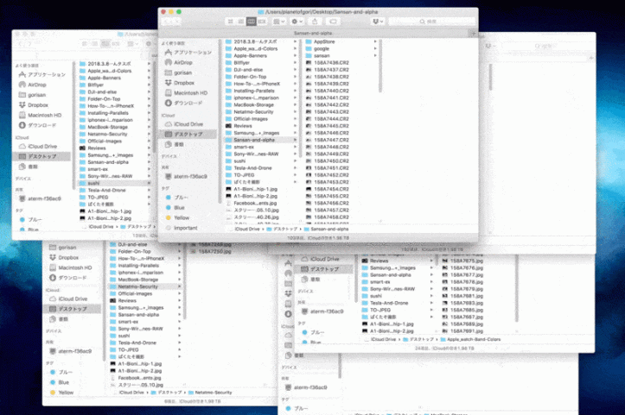Screen dimensions: 625x415
Task: Open the google folder in front window
Action: [317, 48]
